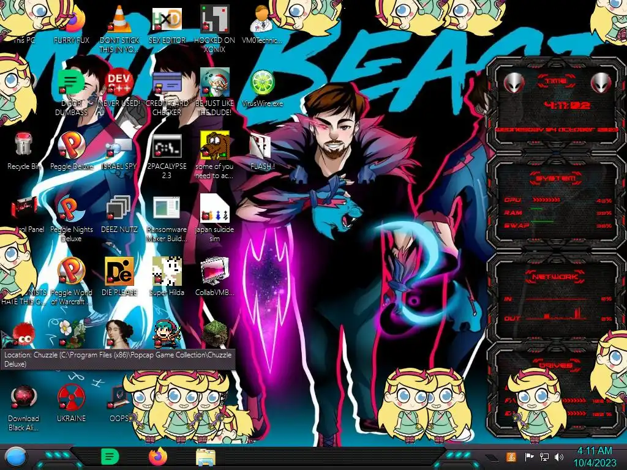Screen dimensions: 627x470
Task: Open the green pinned app on the taskbar
Action: pyautogui.click(x=110, y=457)
